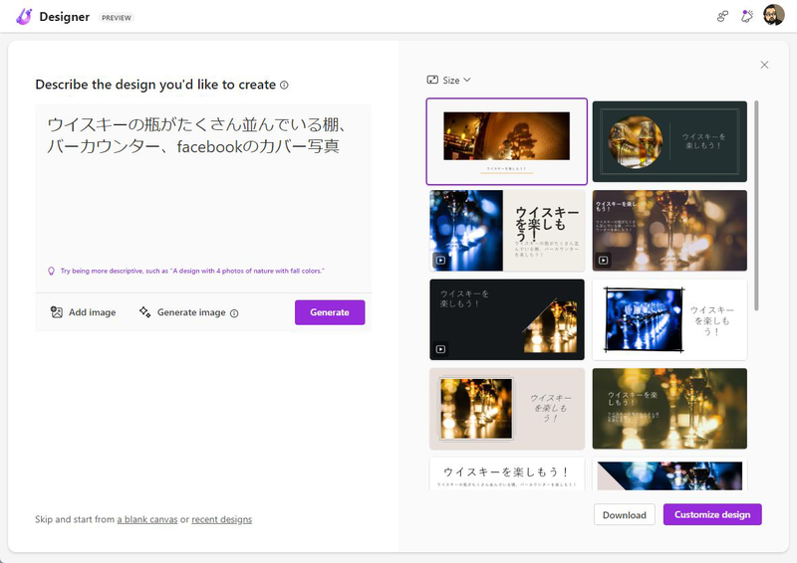
Task: Click Customize design button
Action: click(x=712, y=514)
